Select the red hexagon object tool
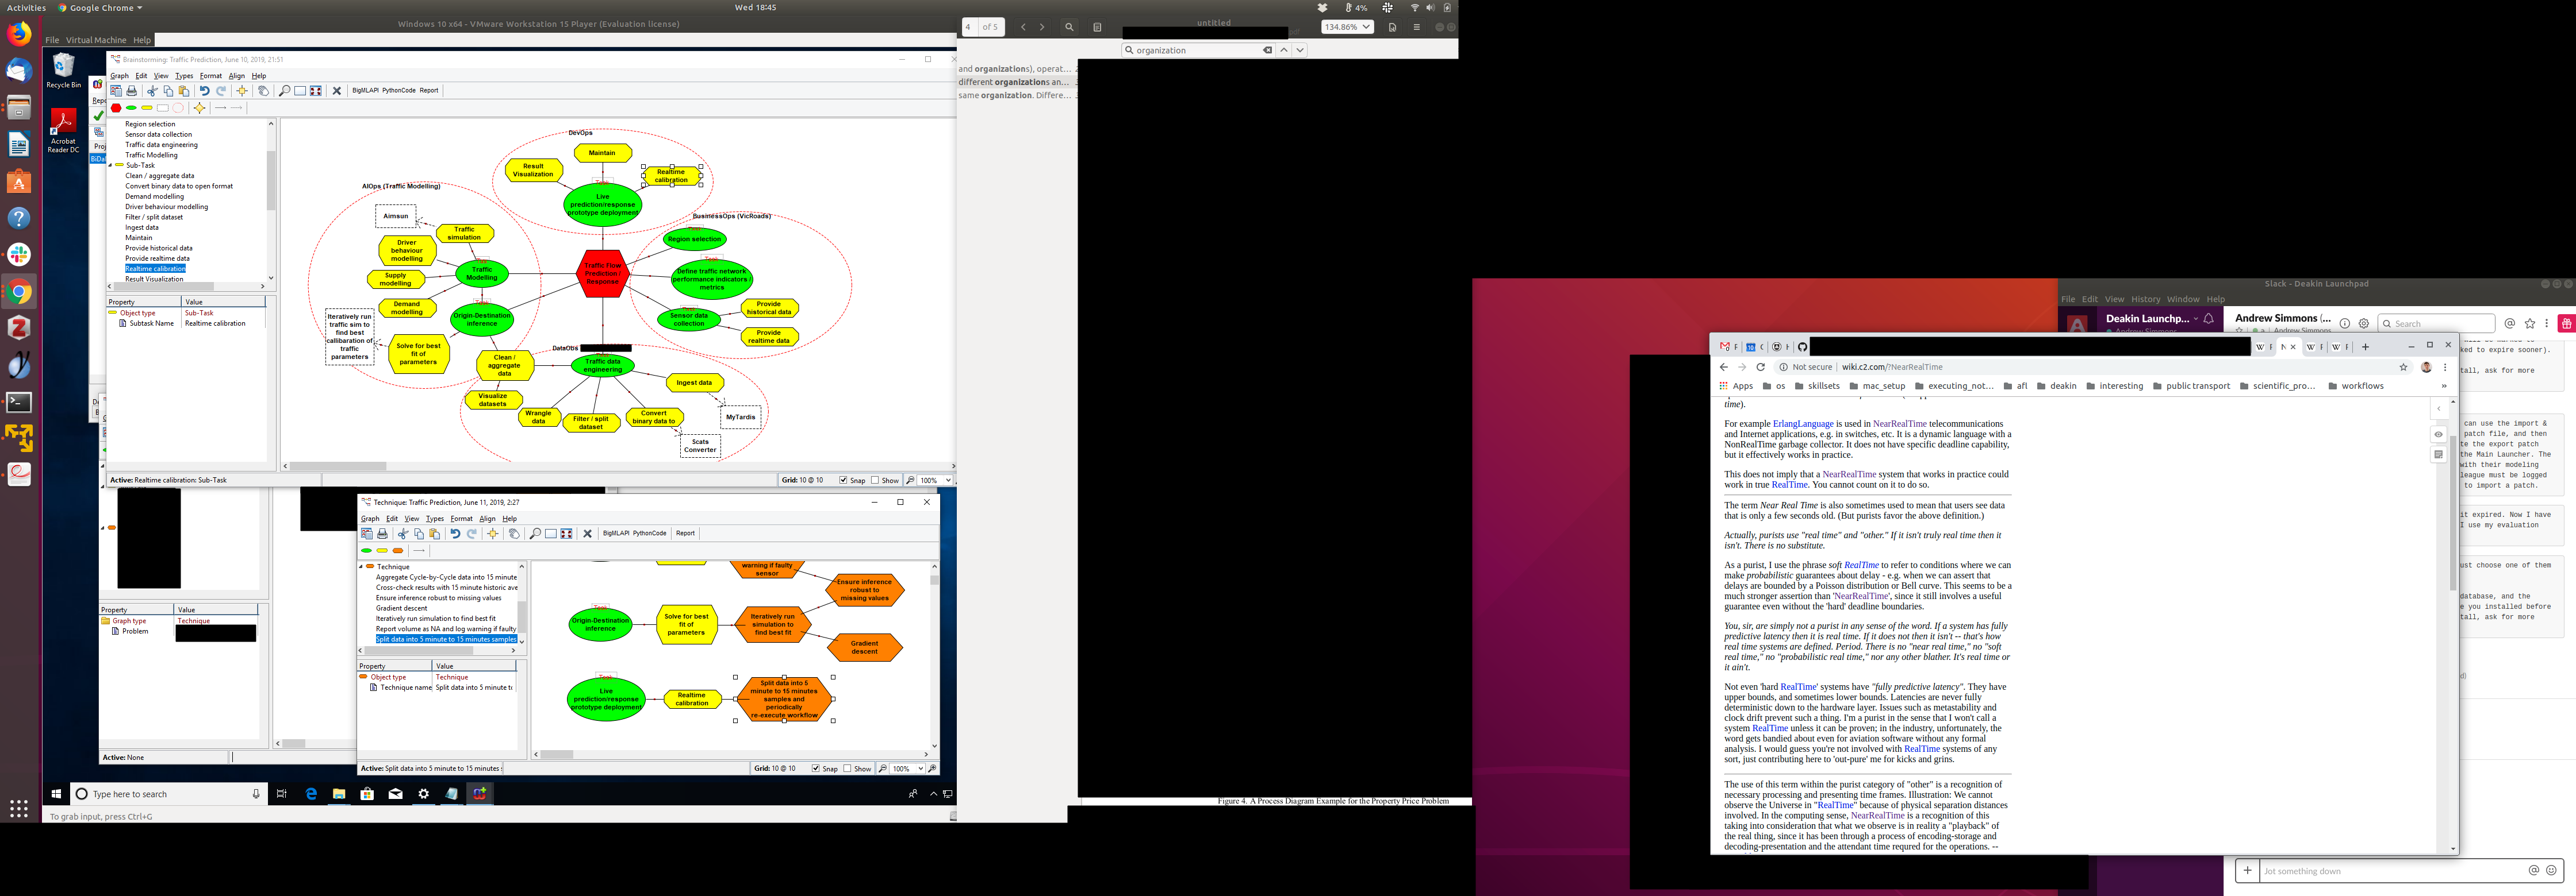The width and height of the screenshot is (2576, 896). click(116, 108)
